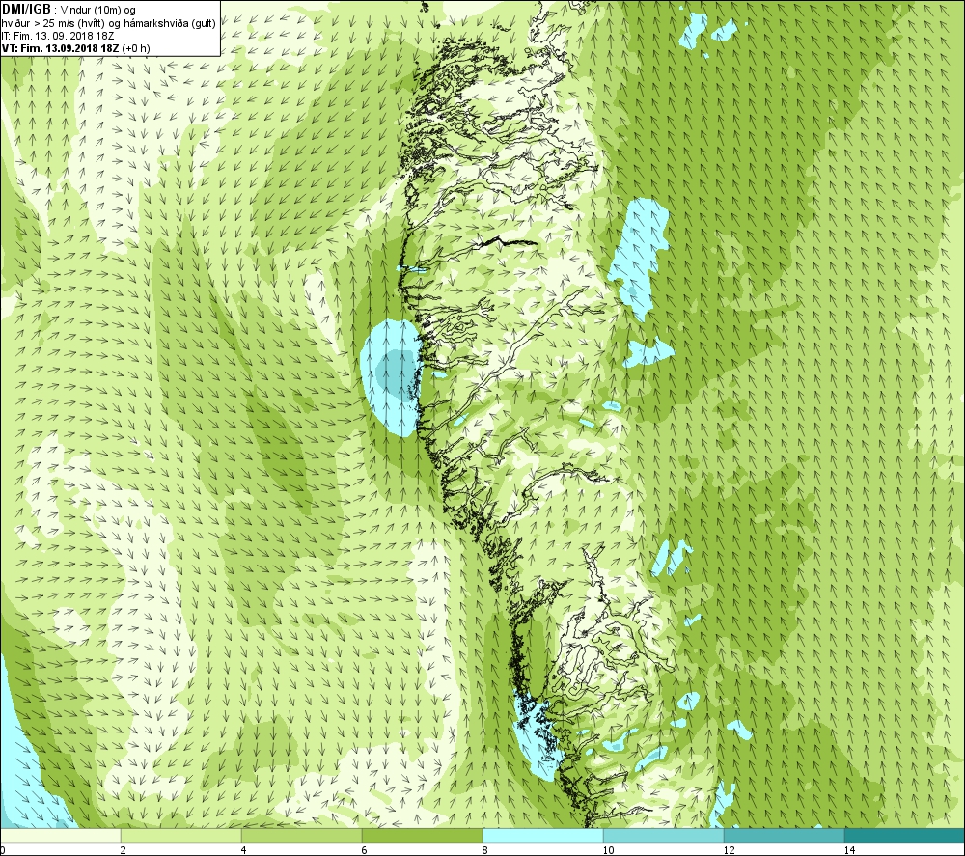
Task: Click the cyan wind patch at the southern coastal archipelago
Action: 537,735
